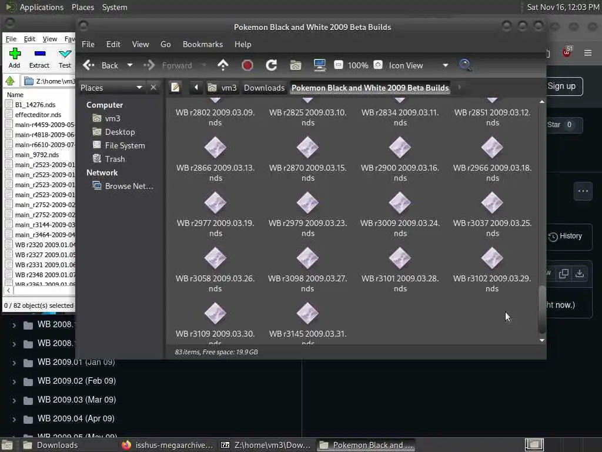Click the path bar left scroll arrow

[196, 88]
